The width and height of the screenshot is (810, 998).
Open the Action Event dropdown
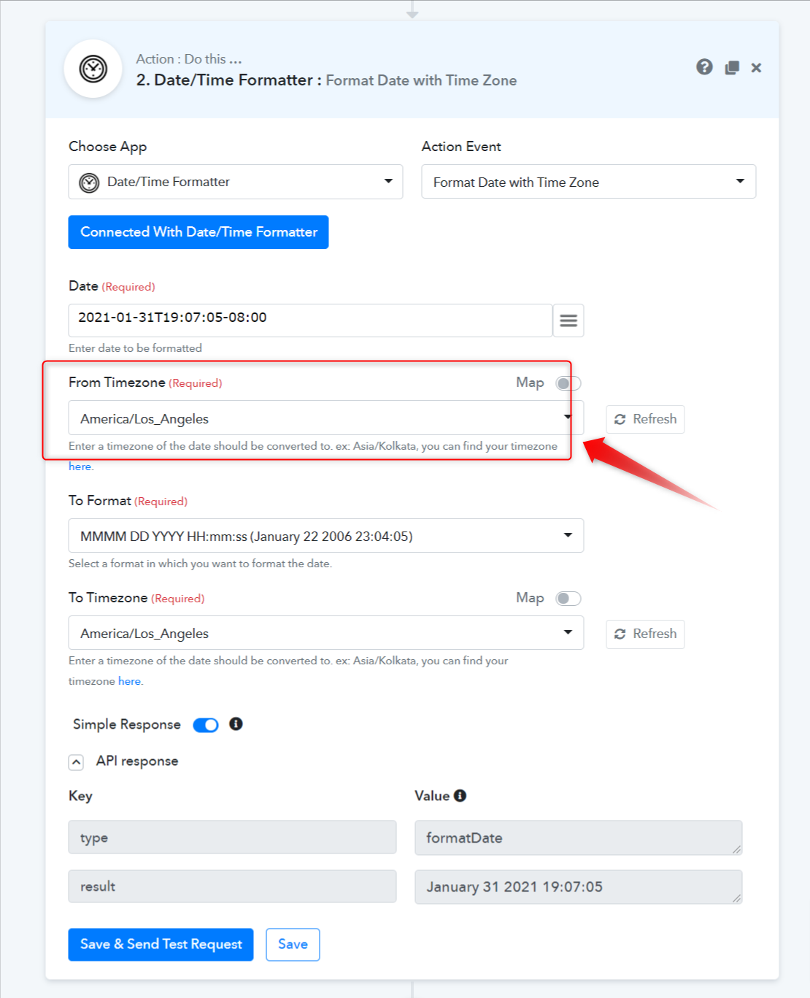click(x=589, y=182)
